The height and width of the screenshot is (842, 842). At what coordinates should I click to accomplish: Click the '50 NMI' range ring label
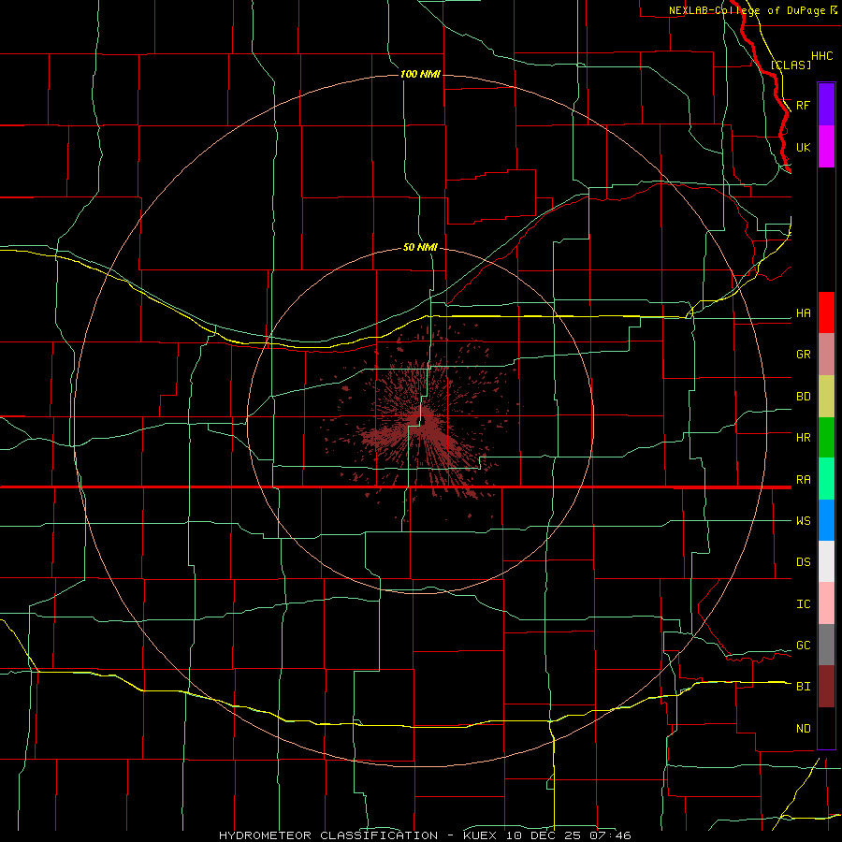tap(420, 247)
